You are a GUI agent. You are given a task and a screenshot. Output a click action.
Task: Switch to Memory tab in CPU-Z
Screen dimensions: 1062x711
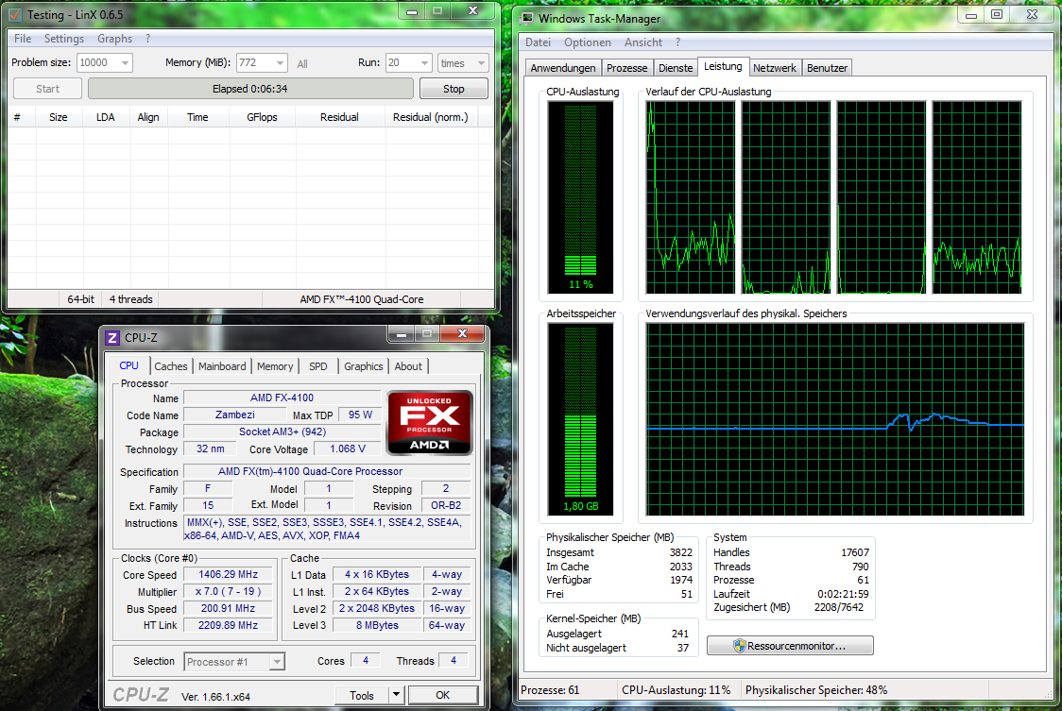pos(275,366)
